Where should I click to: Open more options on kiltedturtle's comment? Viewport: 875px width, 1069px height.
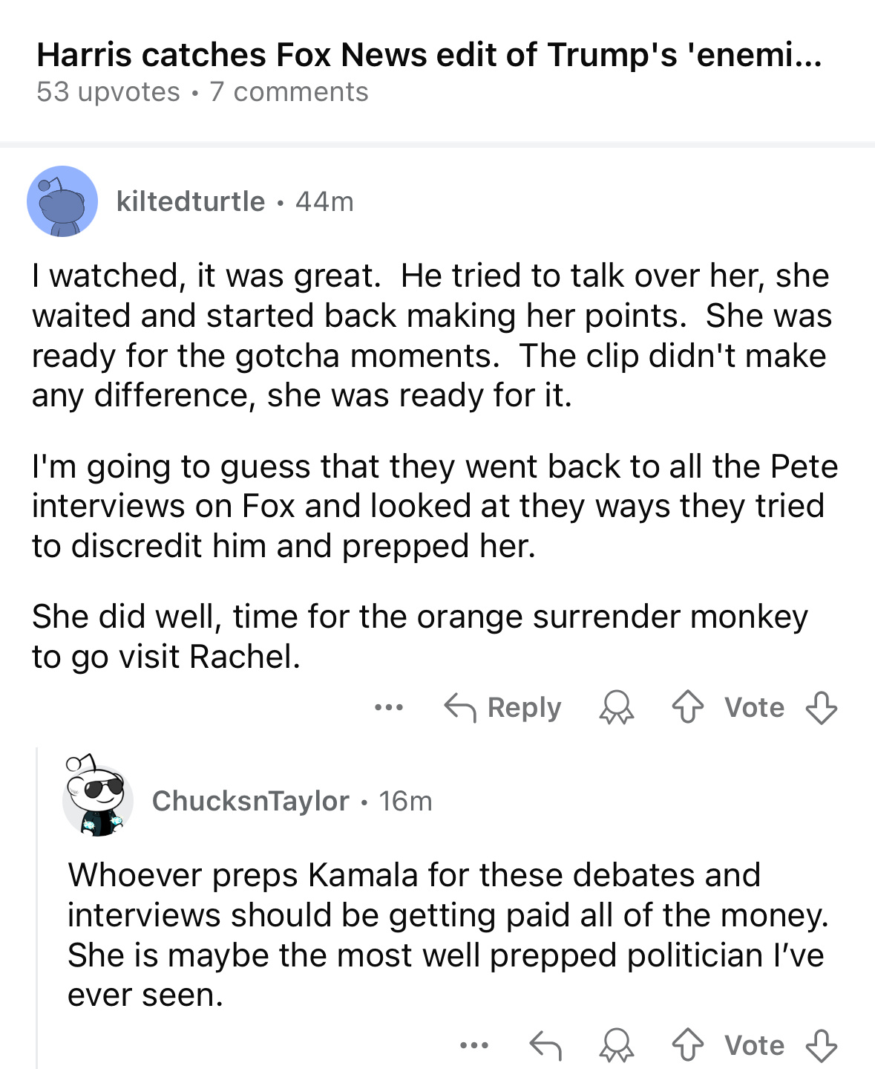(389, 707)
